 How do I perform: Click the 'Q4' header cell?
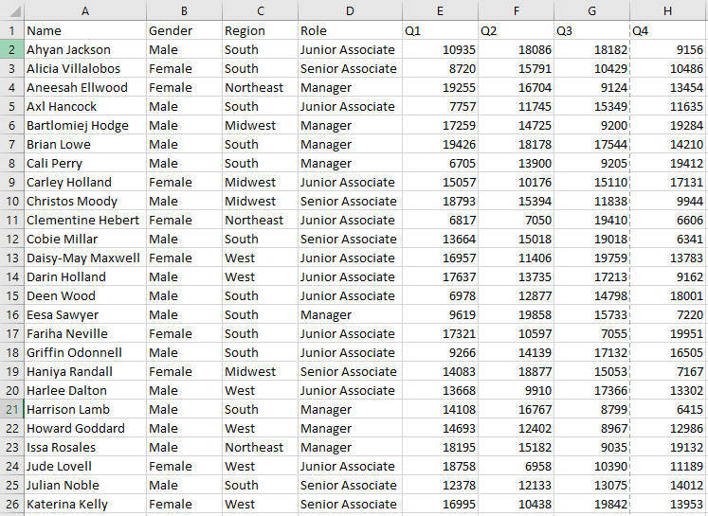[669, 30]
